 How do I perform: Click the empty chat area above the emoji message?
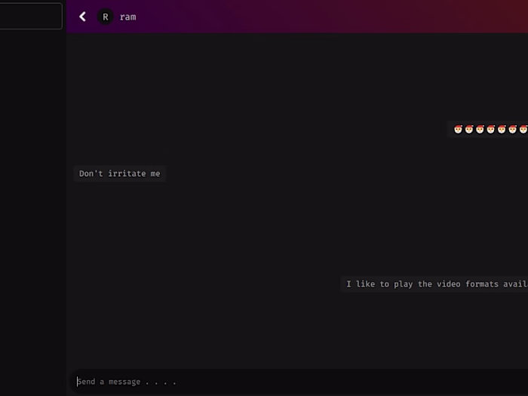point(296,78)
